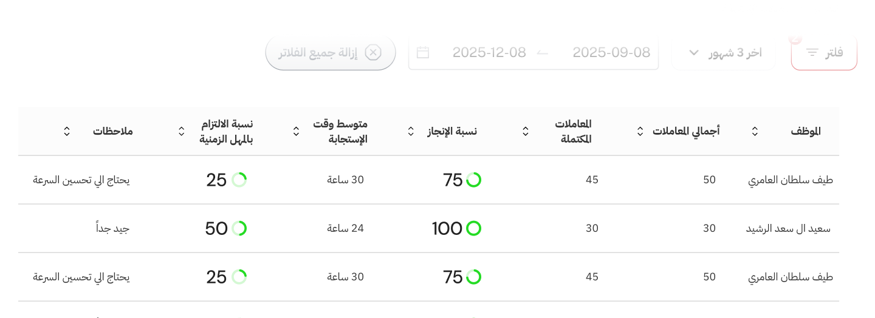This screenshot has height=318, width=875.
Task: Click the 100 completion progress ring
Action: click(x=473, y=229)
